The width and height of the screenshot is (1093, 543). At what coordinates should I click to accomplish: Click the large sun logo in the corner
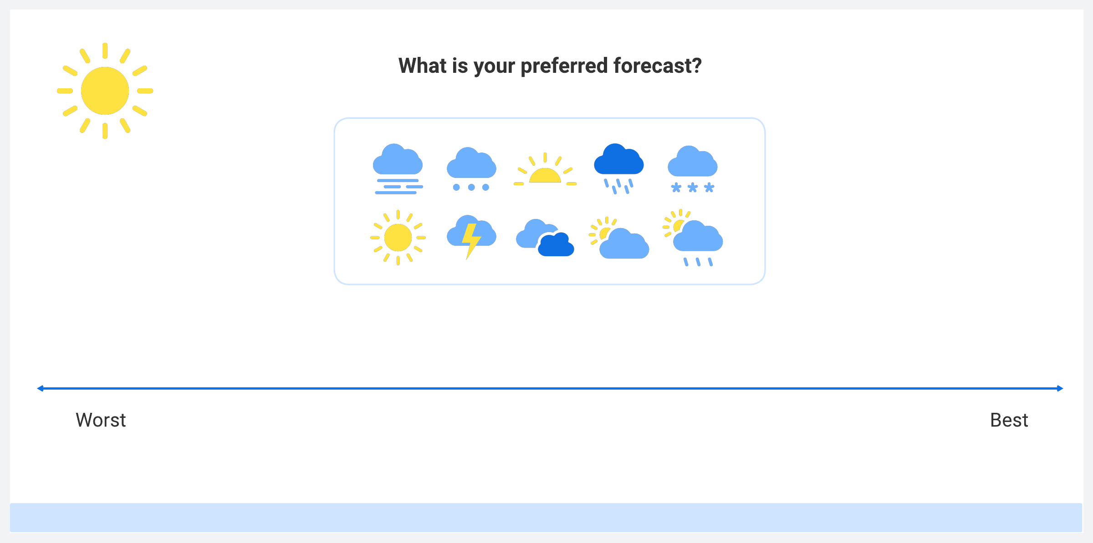coord(105,91)
